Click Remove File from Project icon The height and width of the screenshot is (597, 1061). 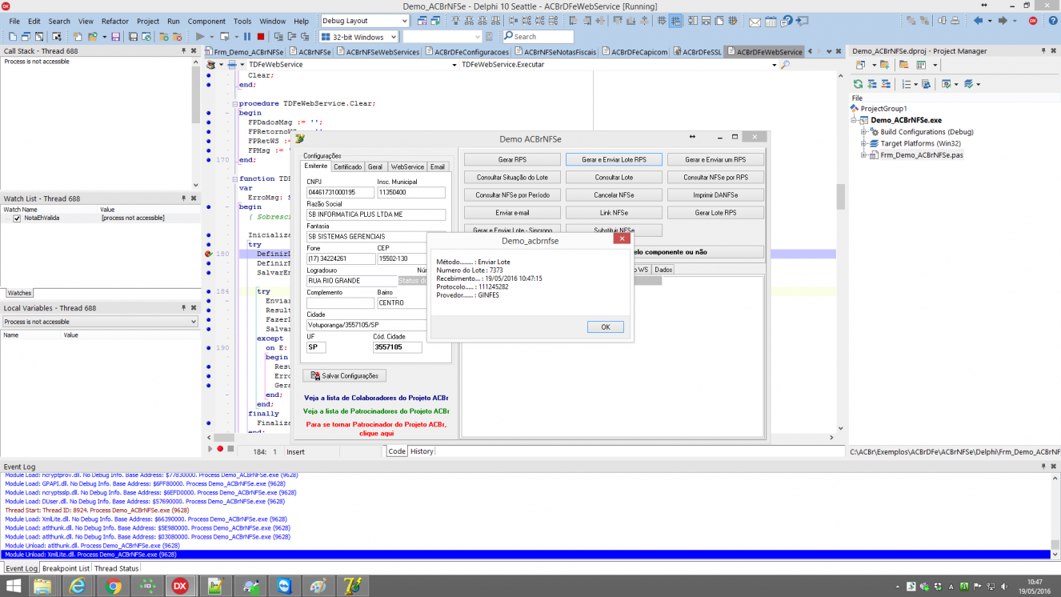(177, 37)
